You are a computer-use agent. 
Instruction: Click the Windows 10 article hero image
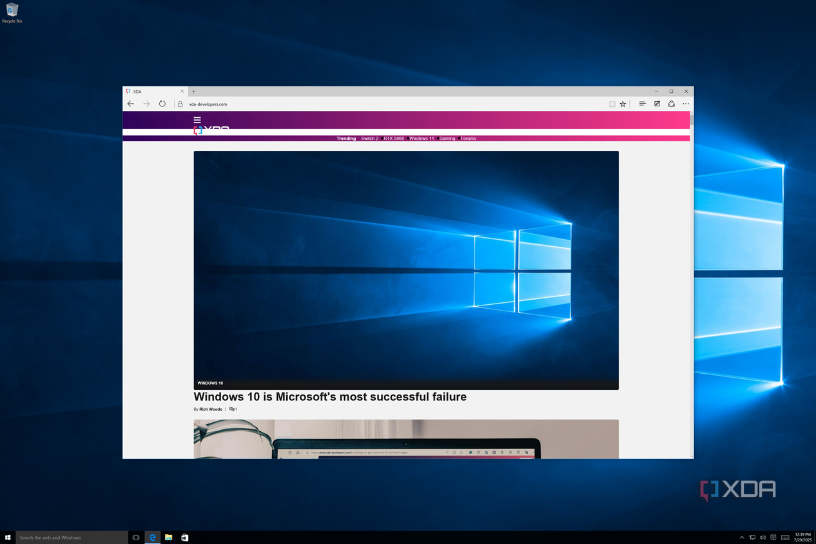[x=406, y=270]
